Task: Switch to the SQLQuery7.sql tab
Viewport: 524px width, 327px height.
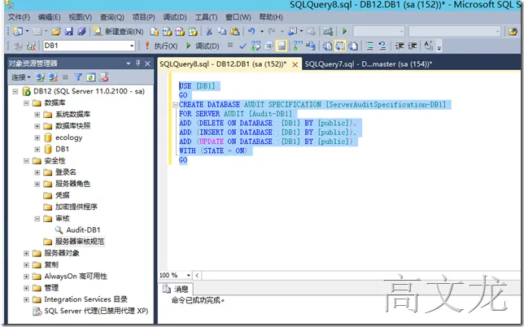Action: (x=369, y=64)
